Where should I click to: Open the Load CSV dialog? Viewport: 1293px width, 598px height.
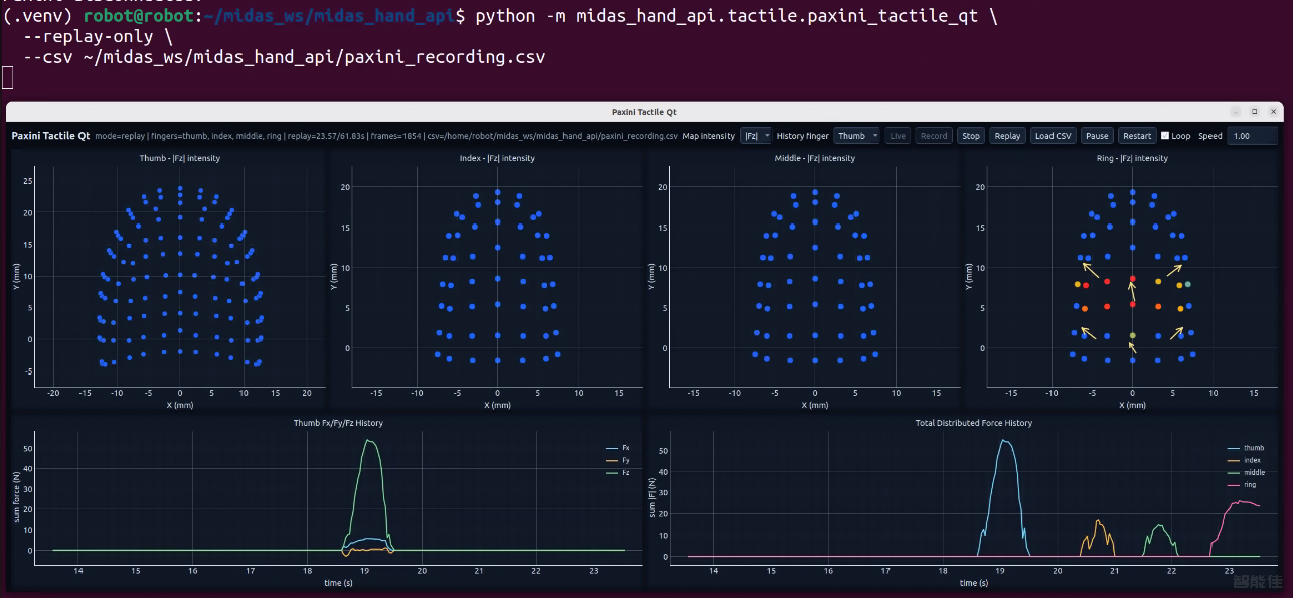pos(1053,136)
